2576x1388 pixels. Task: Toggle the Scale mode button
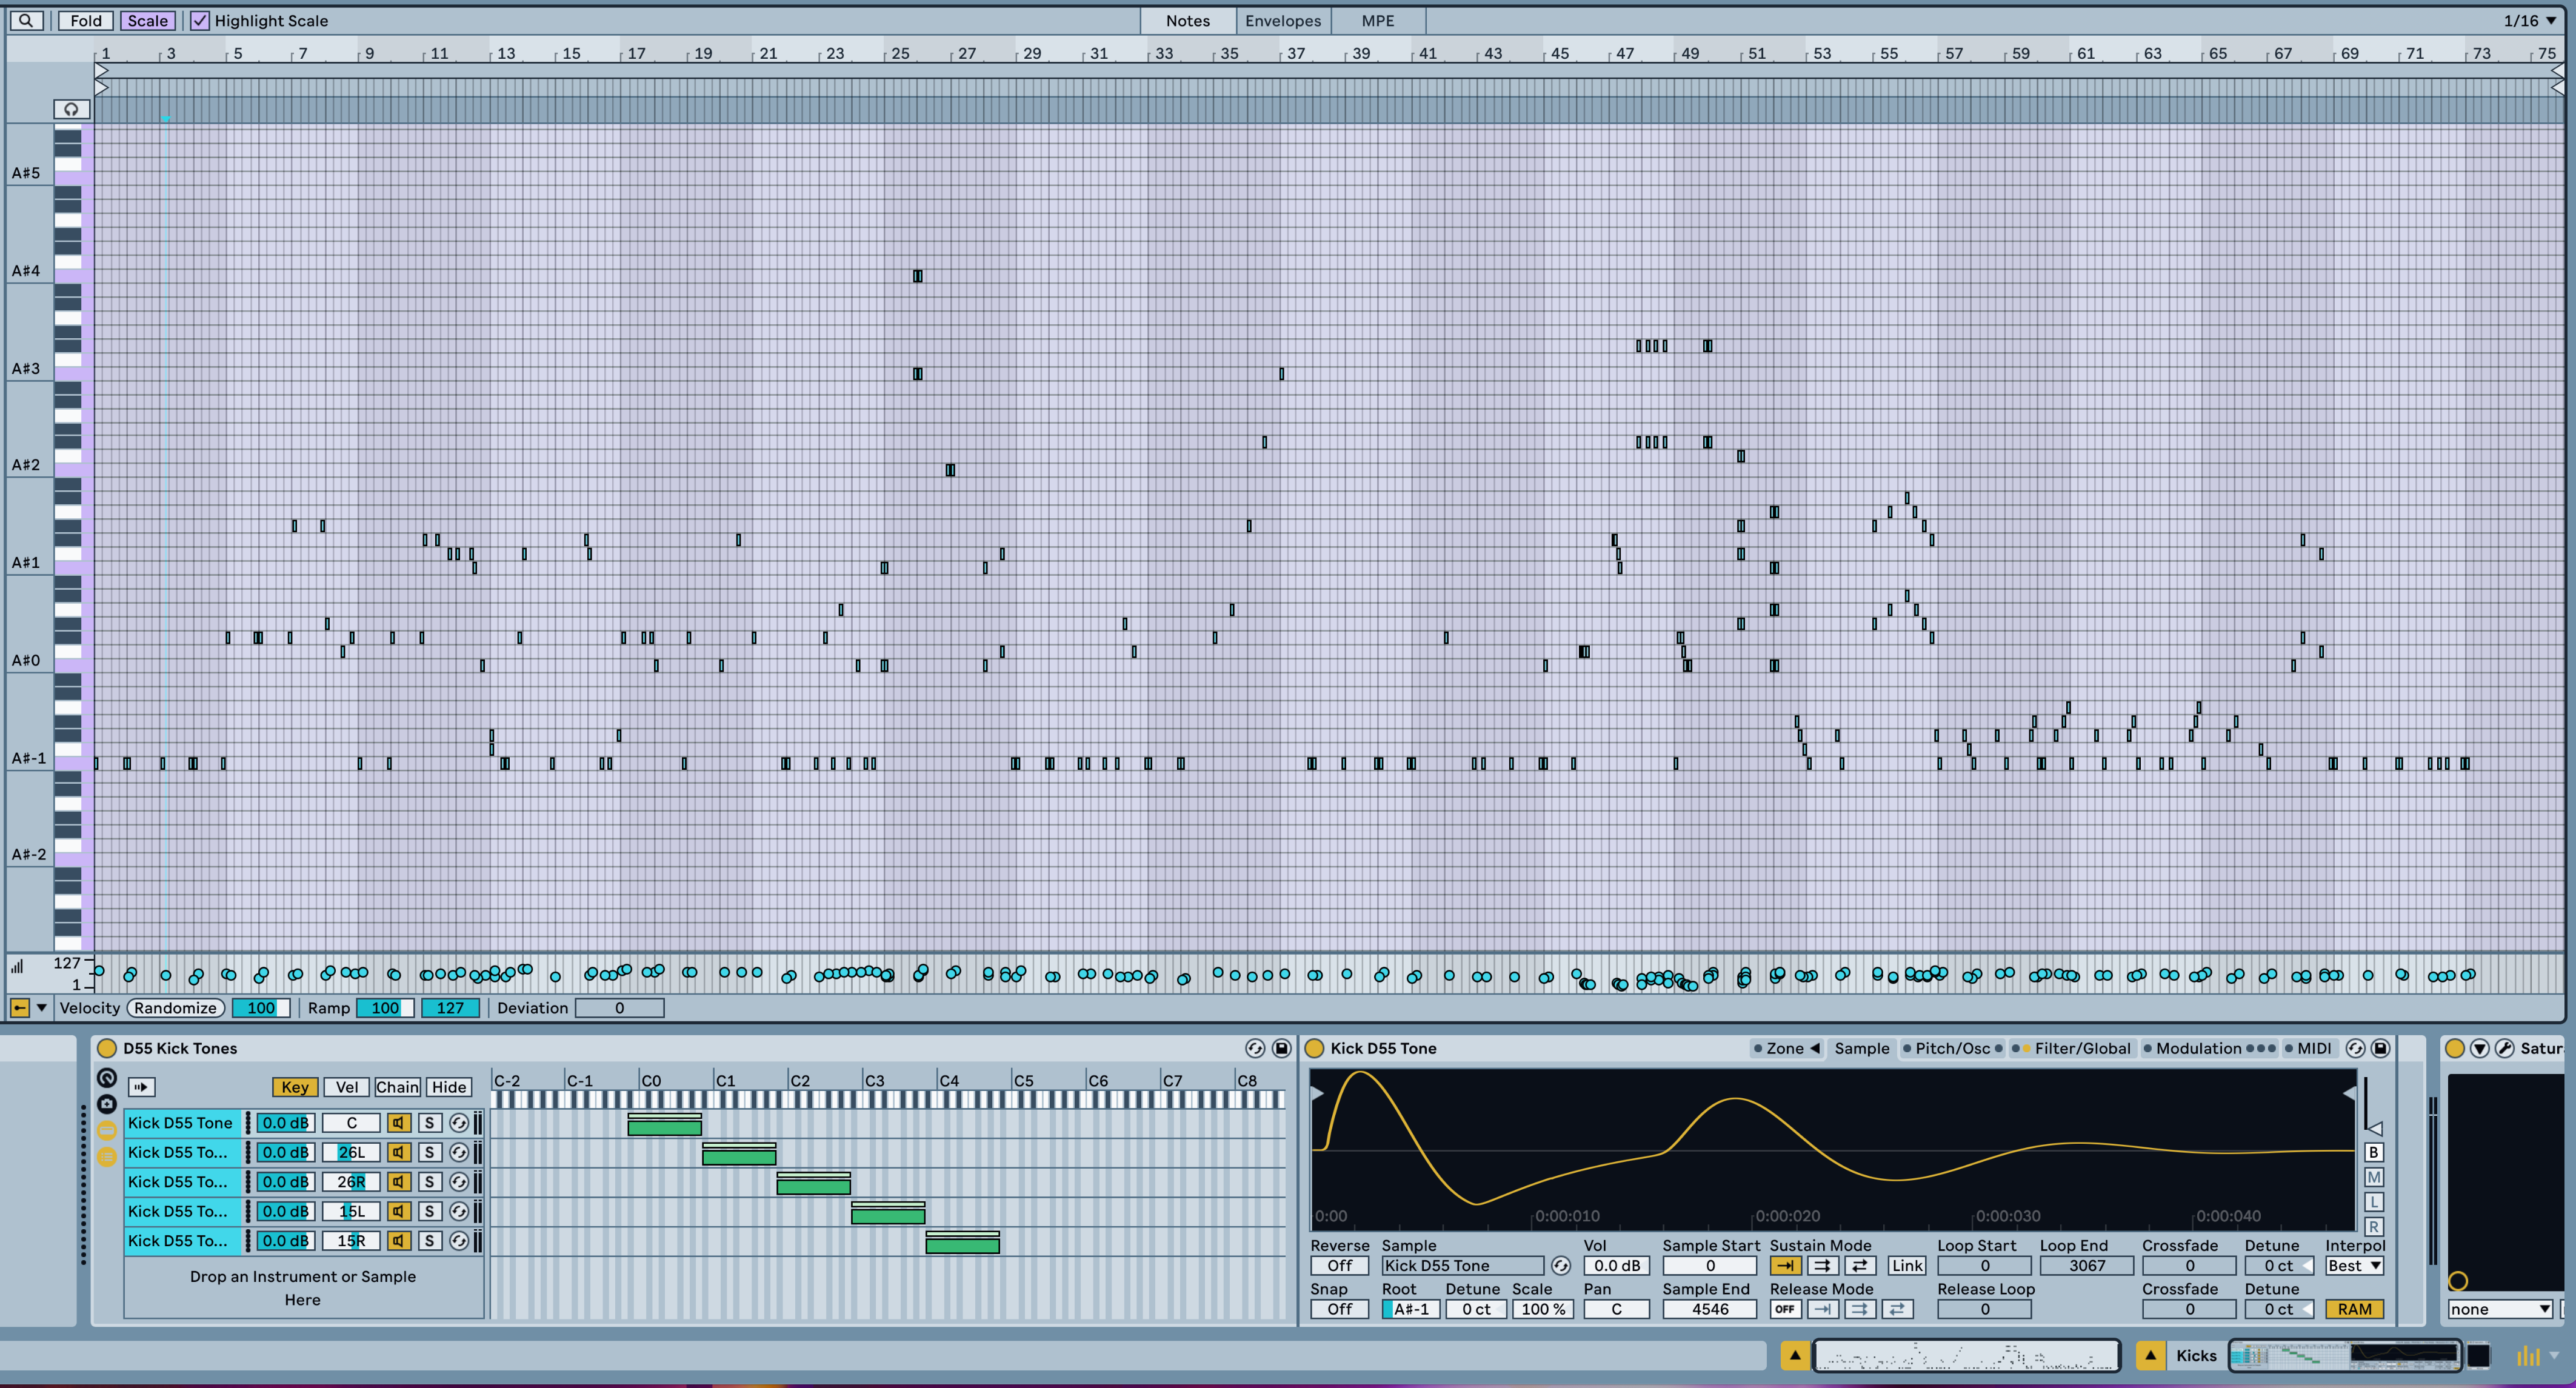pos(148,20)
